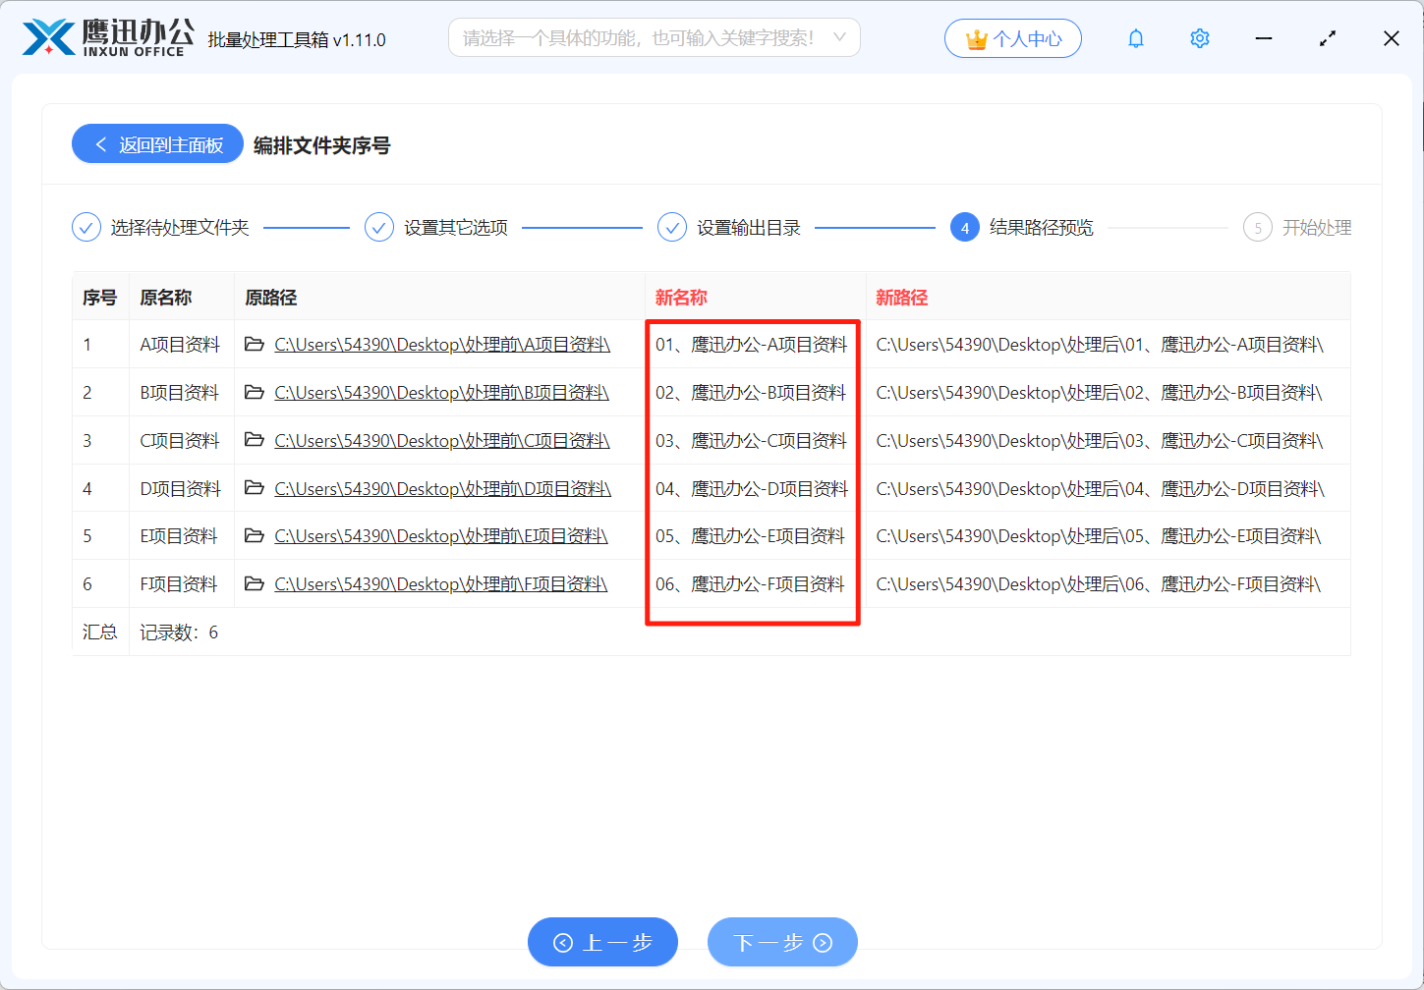Click new name 03、鹰迅办公-C项目资料
This screenshot has width=1424, height=990.
point(751,441)
